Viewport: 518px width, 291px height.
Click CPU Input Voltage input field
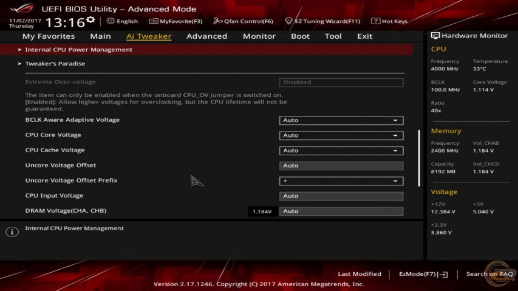[341, 196]
